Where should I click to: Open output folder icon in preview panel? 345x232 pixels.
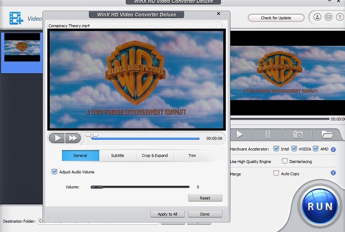(x=326, y=134)
